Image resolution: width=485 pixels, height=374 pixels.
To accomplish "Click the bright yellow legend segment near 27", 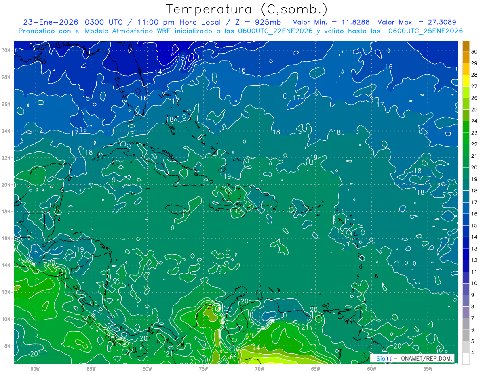I will [x=466, y=81].
